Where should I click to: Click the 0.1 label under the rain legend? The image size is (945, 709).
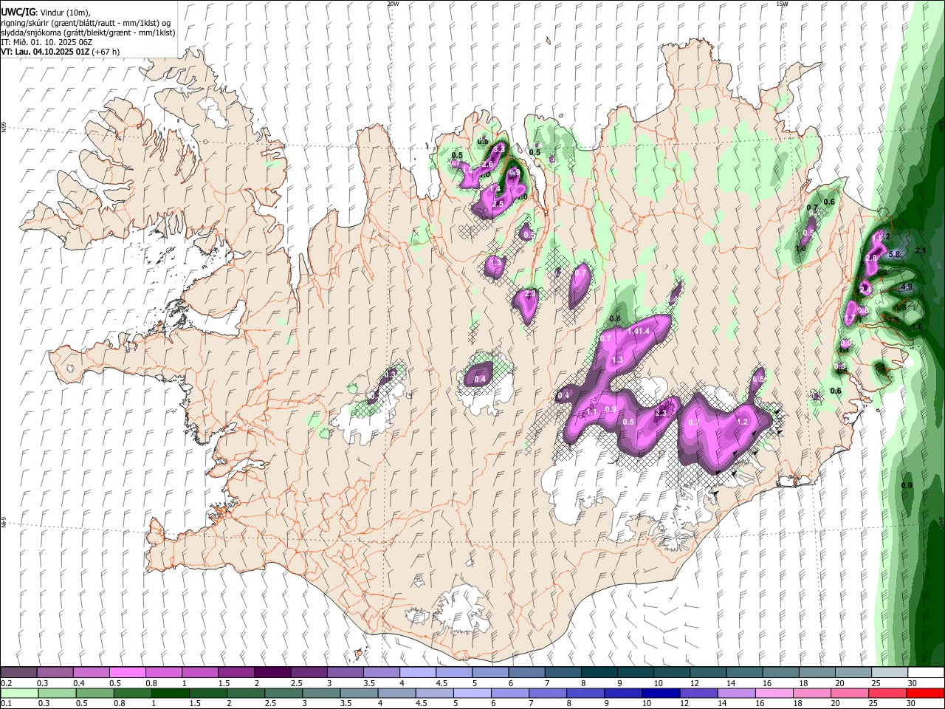point(6,704)
